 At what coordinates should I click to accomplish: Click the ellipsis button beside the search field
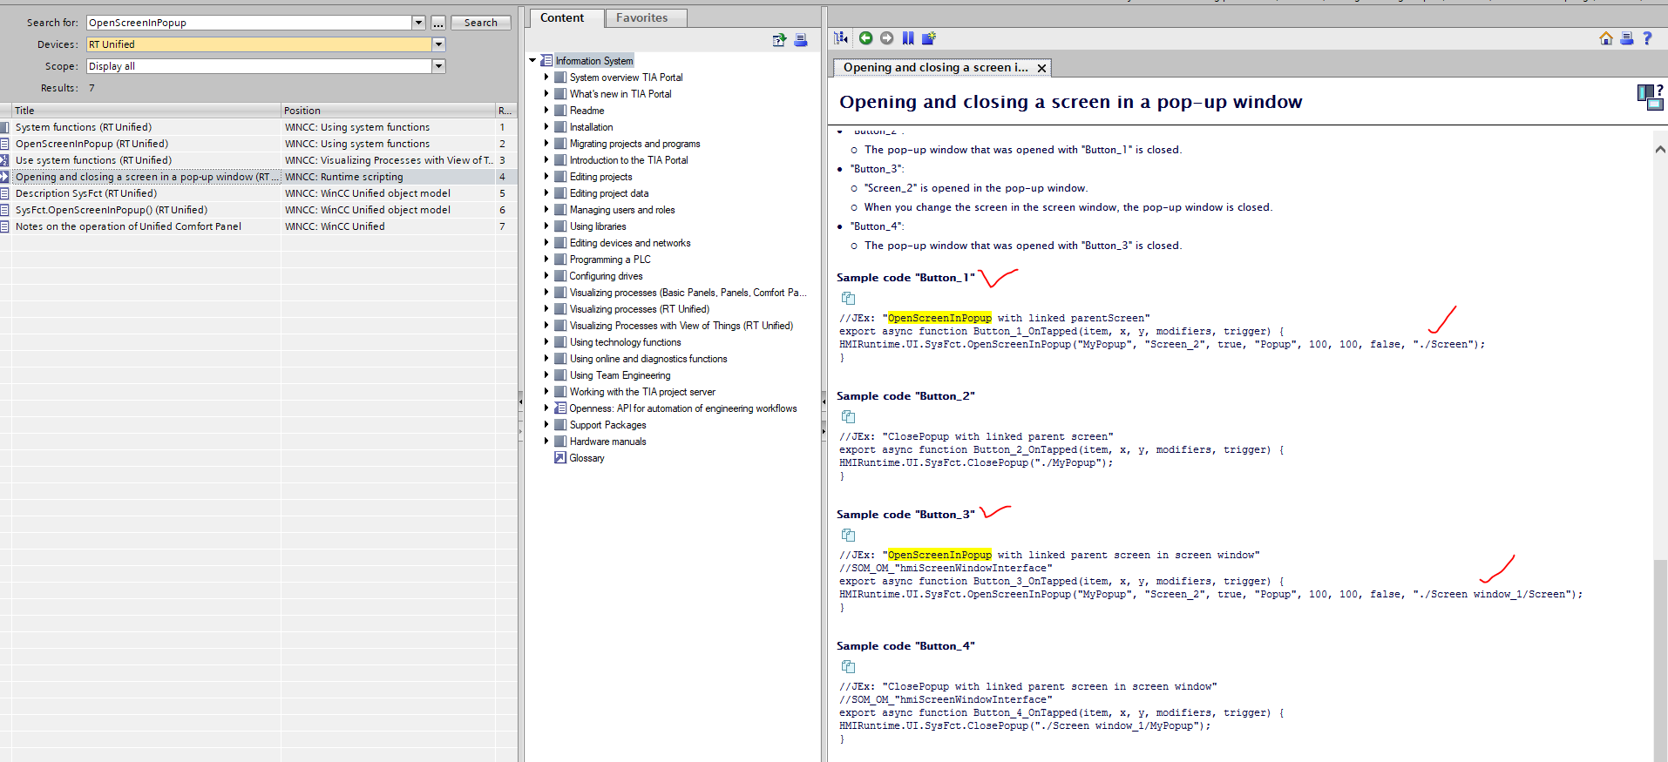[x=437, y=23]
